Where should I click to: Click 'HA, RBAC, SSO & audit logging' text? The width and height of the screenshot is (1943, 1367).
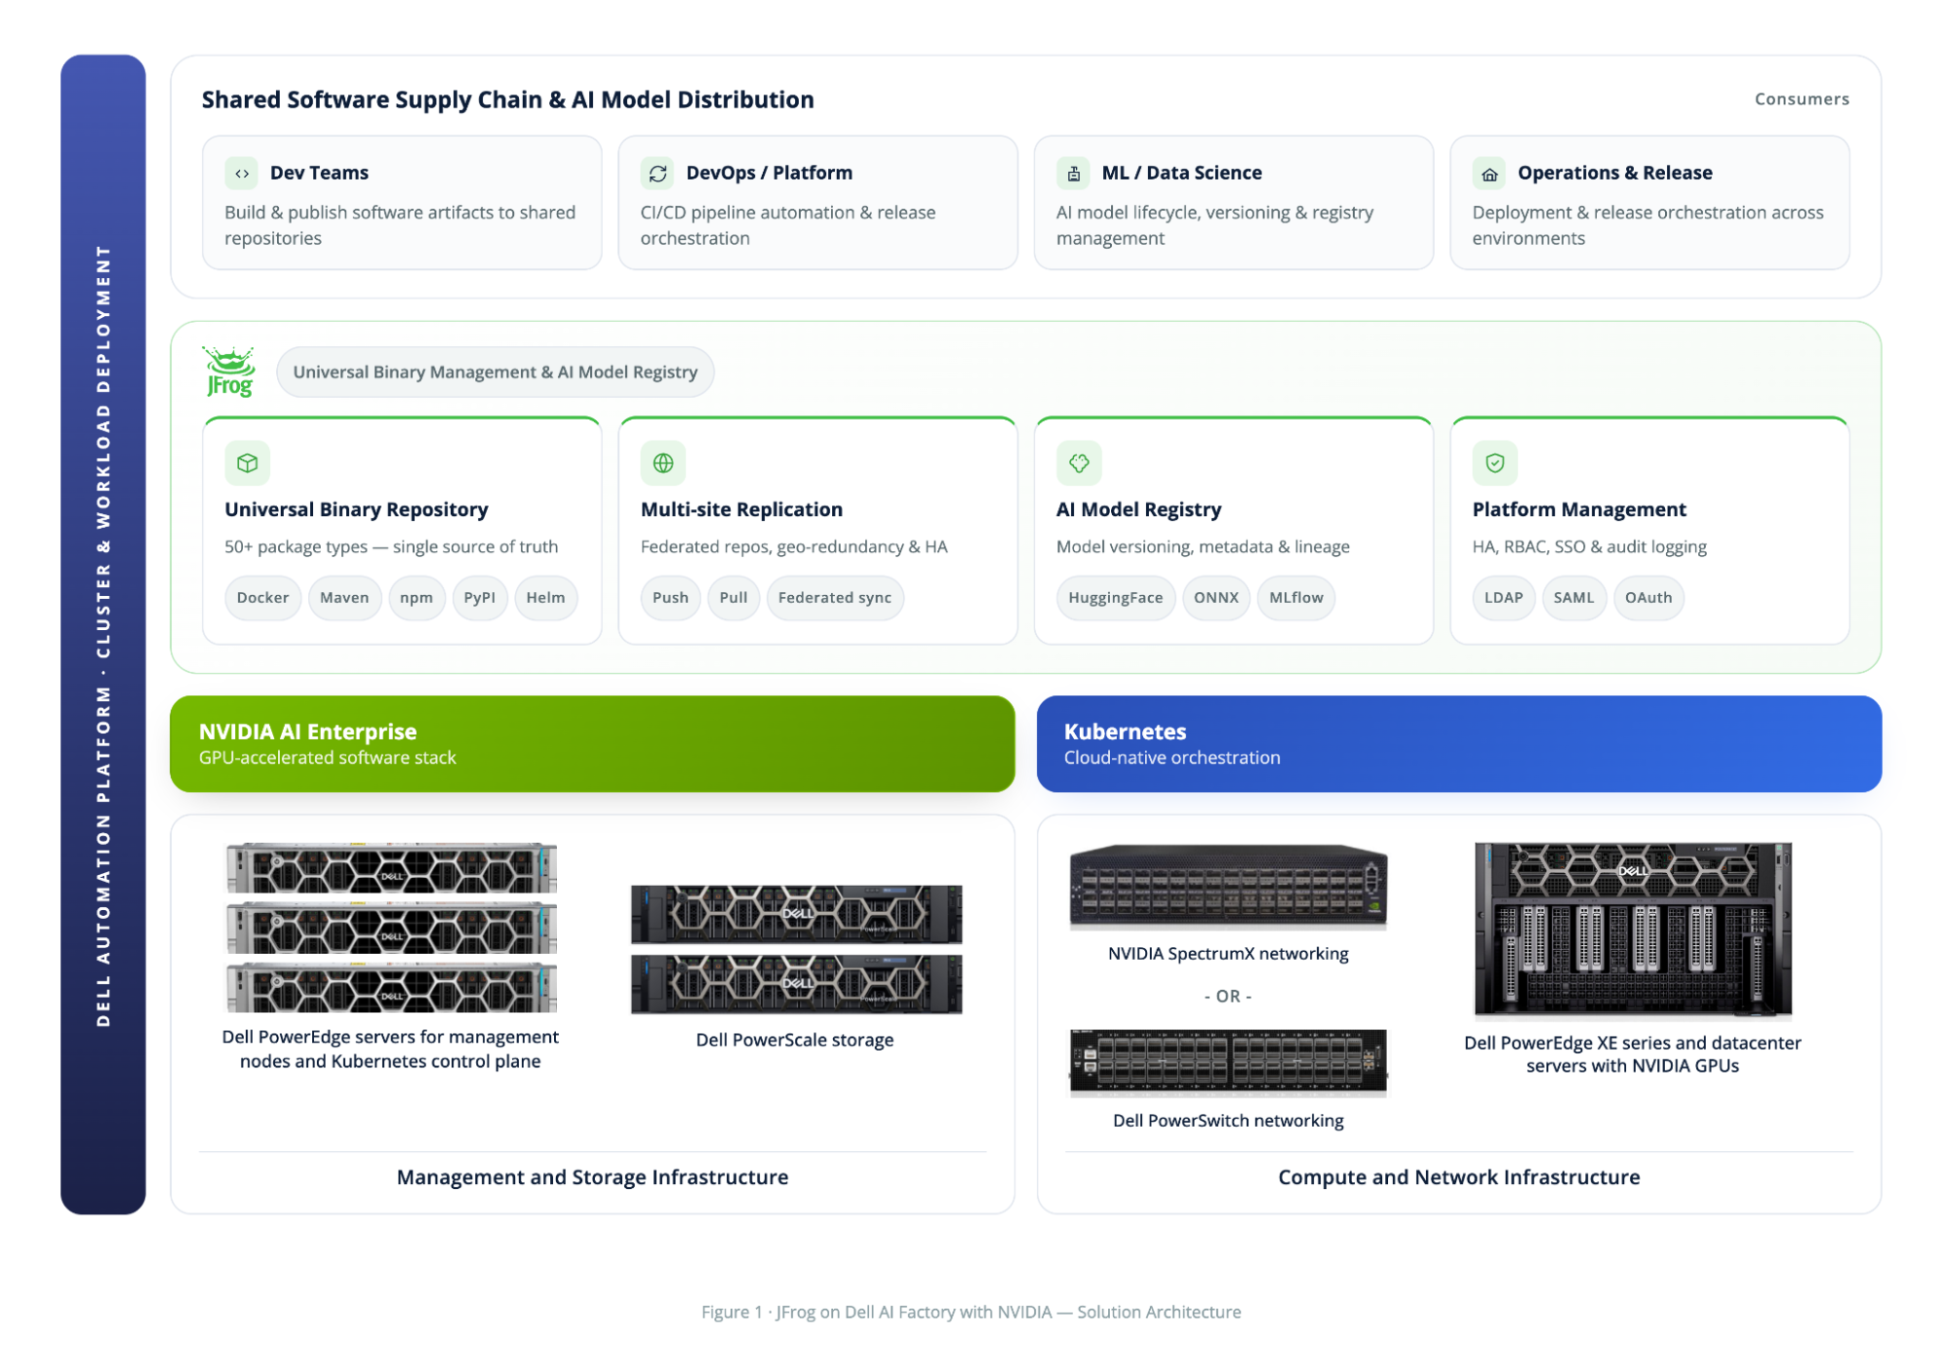pyautogui.click(x=1589, y=547)
